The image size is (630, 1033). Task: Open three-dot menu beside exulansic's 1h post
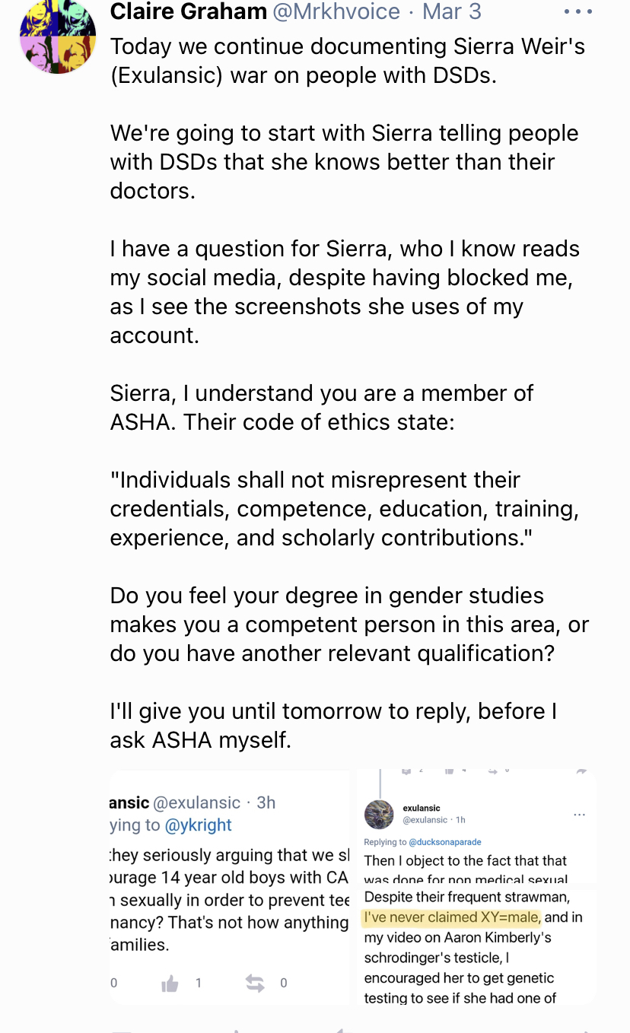tap(580, 815)
